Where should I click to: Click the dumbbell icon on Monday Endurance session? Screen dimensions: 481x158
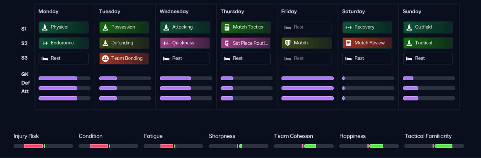[45, 43]
